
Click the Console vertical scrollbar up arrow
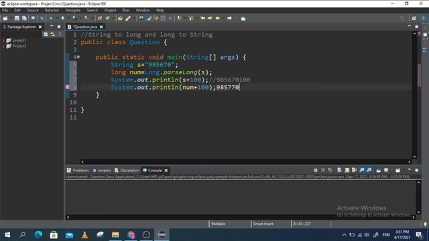pos(418,183)
